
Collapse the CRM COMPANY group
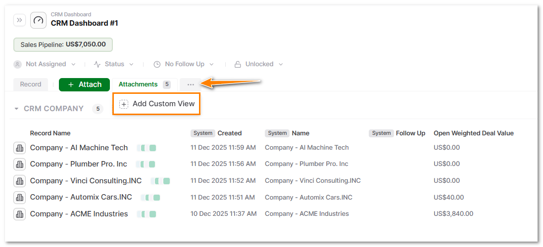click(x=16, y=109)
